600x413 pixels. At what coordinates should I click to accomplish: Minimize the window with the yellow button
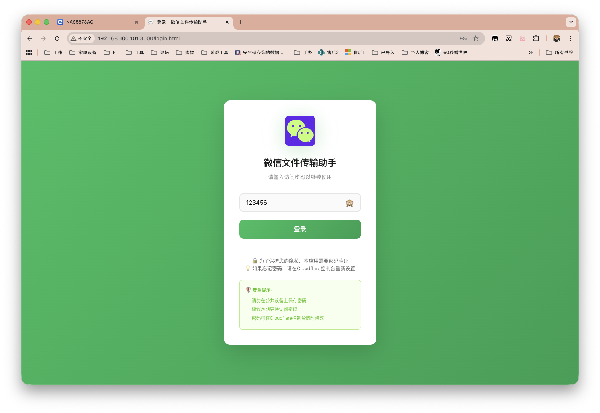[38, 22]
